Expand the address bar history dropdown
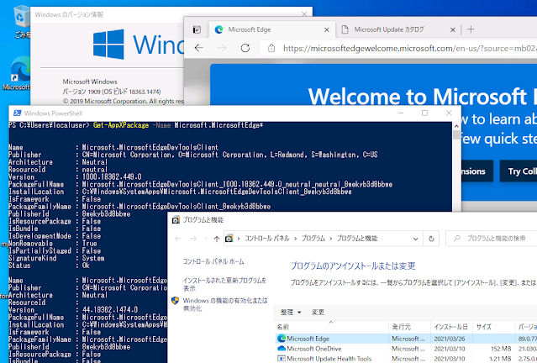This screenshot has width=537, height=363. [x=415, y=239]
